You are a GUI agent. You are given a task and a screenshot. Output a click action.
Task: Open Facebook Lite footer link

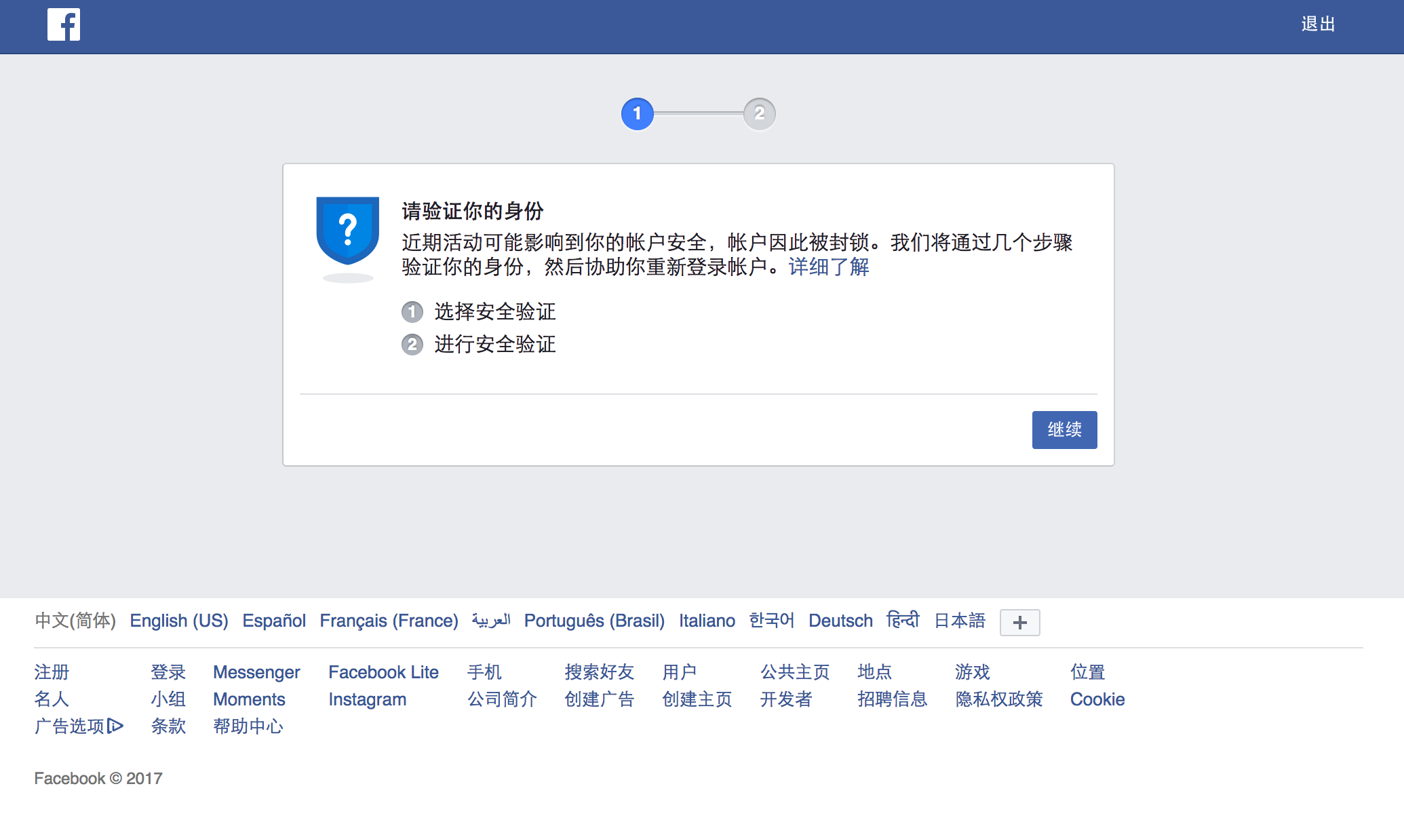(x=383, y=672)
